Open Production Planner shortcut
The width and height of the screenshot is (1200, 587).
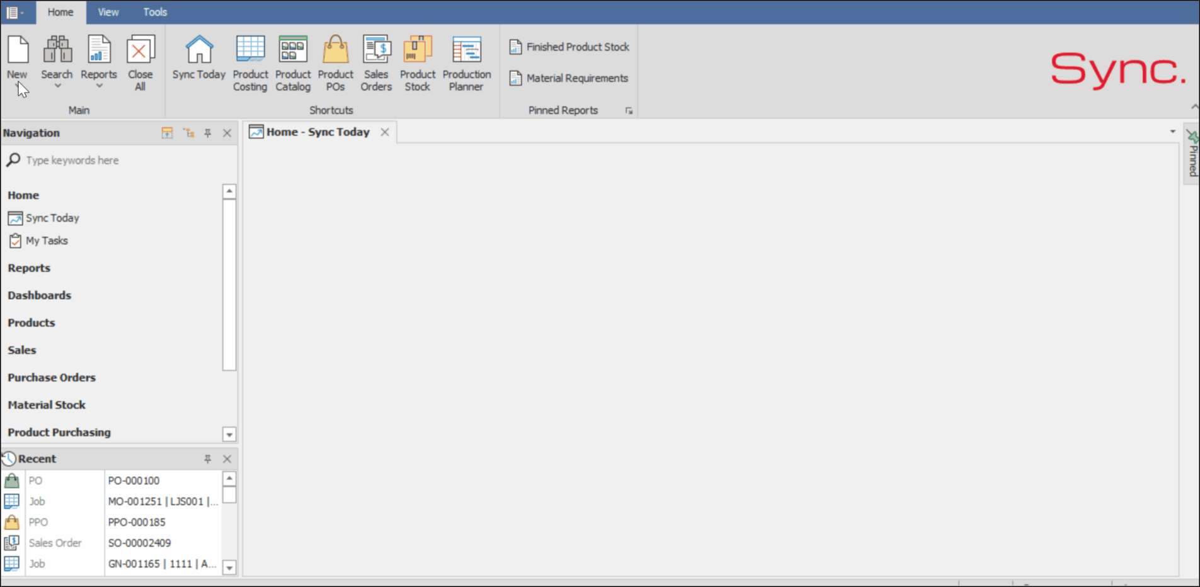click(x=466, y=63)
